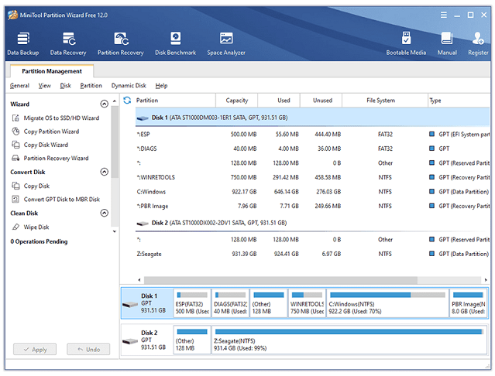Select C:Windows(NTFS) block in disk map
Image resolution: width=495 pixels, height=376 pixels.
387,303
